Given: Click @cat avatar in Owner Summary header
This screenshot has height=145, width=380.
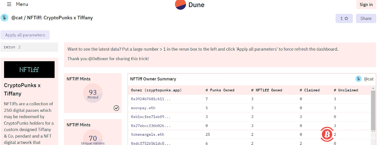Looking at the screenshot, I should click(x=358, y=79).
